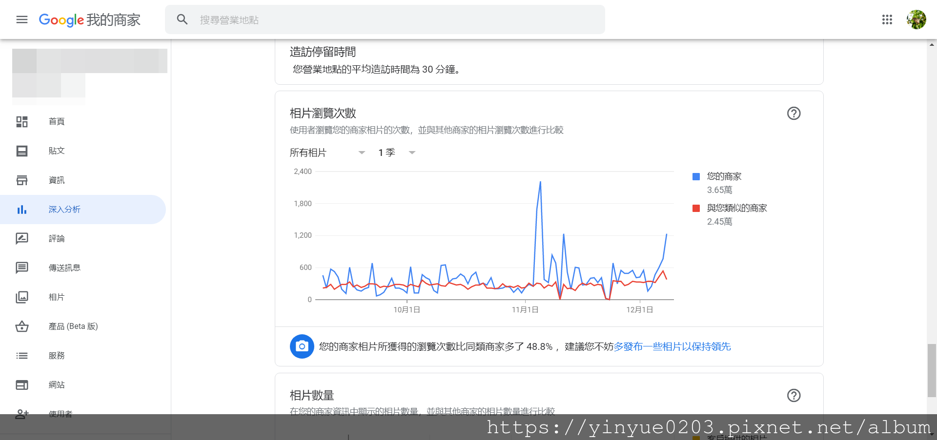
Task: Click the scrollbar up arrow
Action: pos(932,44)
